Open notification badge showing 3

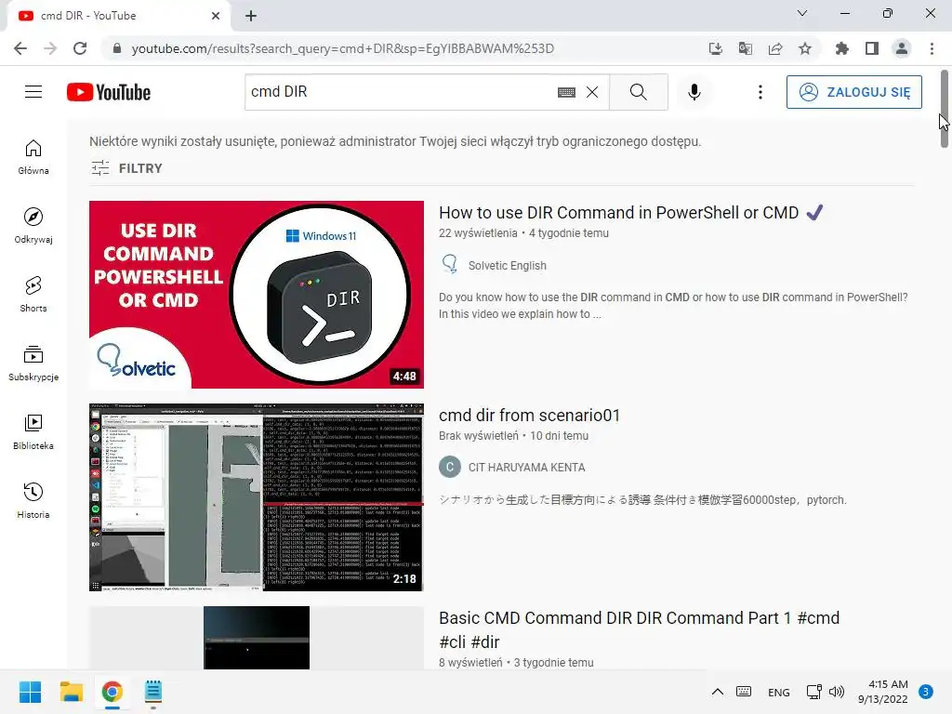pyautogui.click(x=926, y=692)
